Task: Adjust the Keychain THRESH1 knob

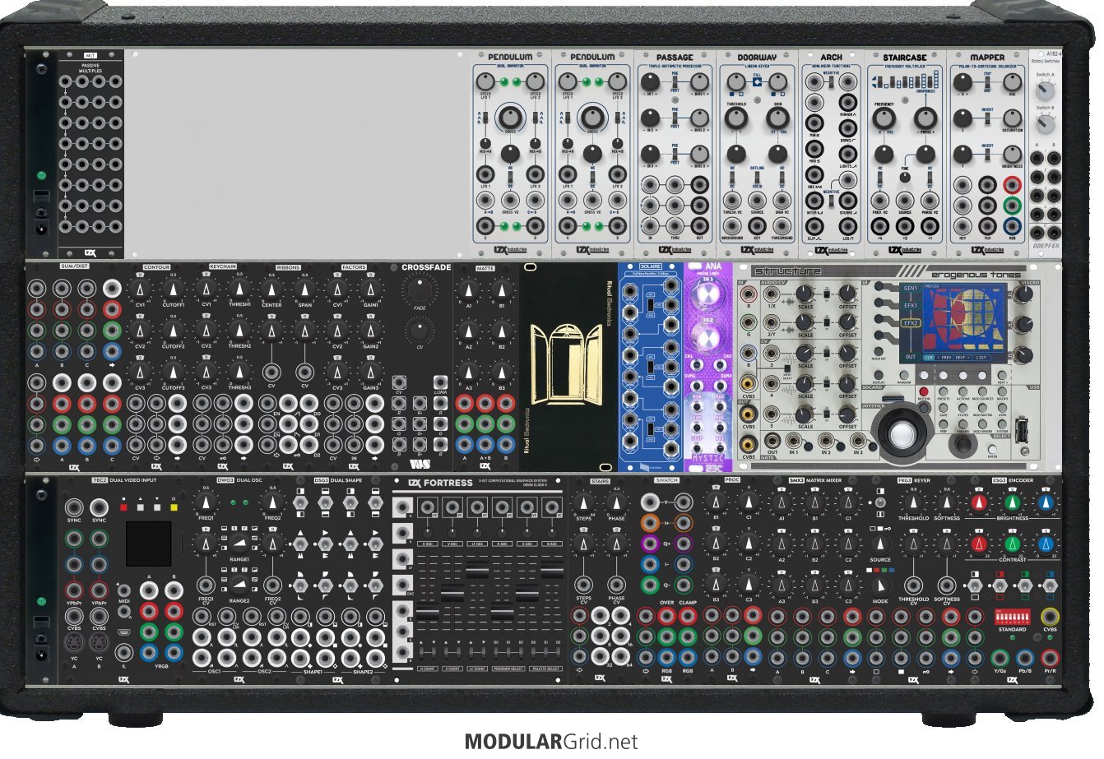Action: 239,289
